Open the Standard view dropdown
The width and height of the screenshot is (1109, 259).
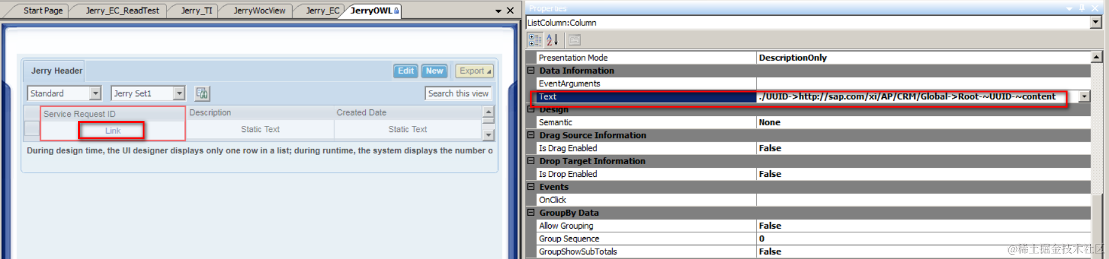(x=96, y=93)
